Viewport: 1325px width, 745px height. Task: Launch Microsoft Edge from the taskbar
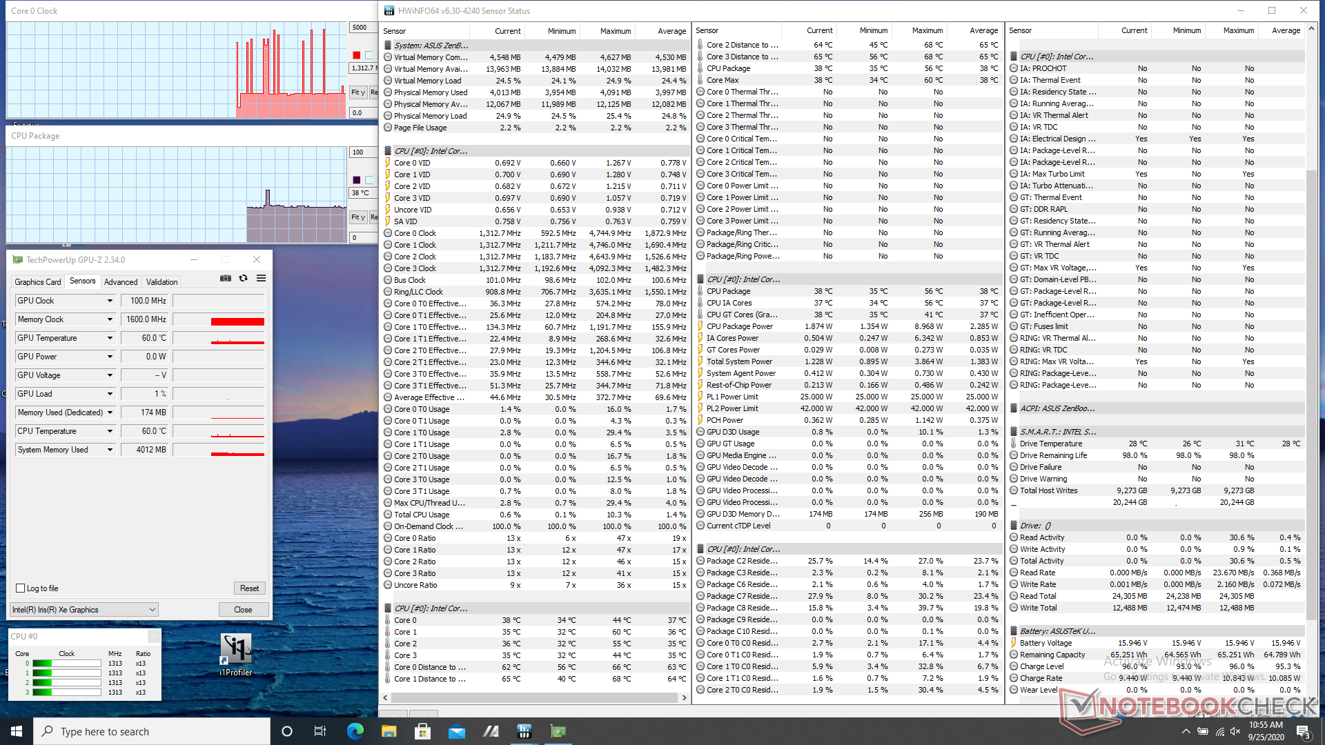tap(355, 731)
